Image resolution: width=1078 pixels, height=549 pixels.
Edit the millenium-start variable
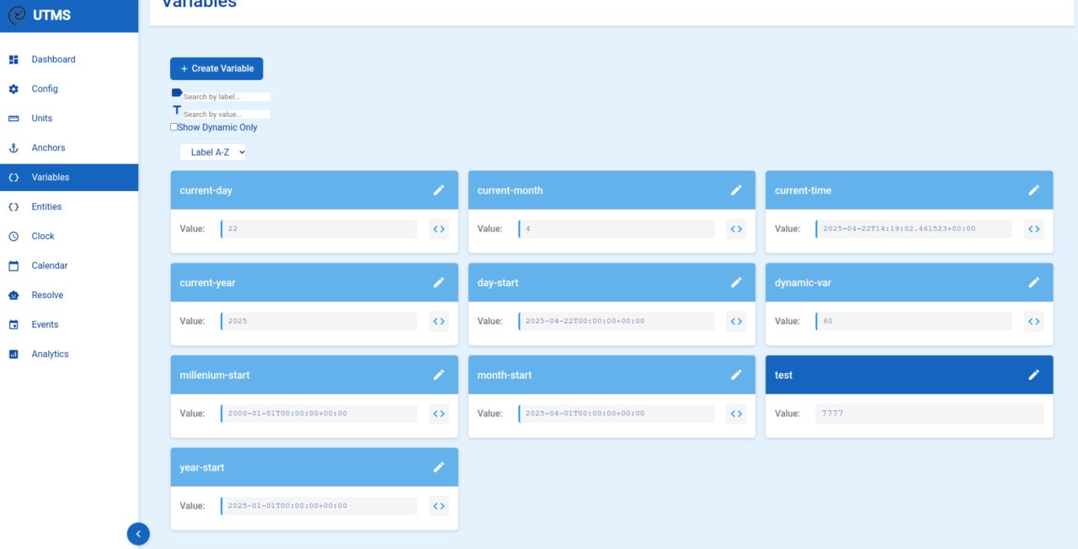439,376
